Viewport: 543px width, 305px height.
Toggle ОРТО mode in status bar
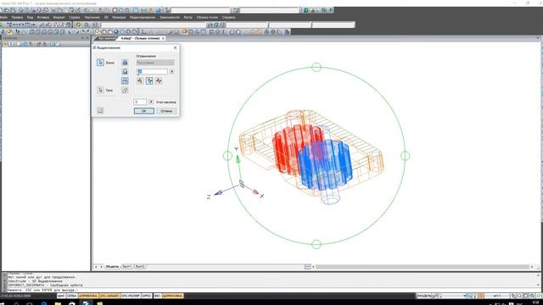[x=147, y=296]
